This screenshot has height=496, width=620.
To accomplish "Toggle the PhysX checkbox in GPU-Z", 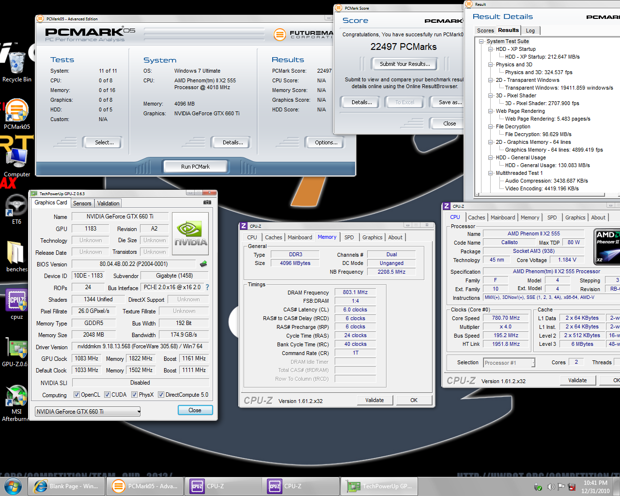I will point(134,395).
